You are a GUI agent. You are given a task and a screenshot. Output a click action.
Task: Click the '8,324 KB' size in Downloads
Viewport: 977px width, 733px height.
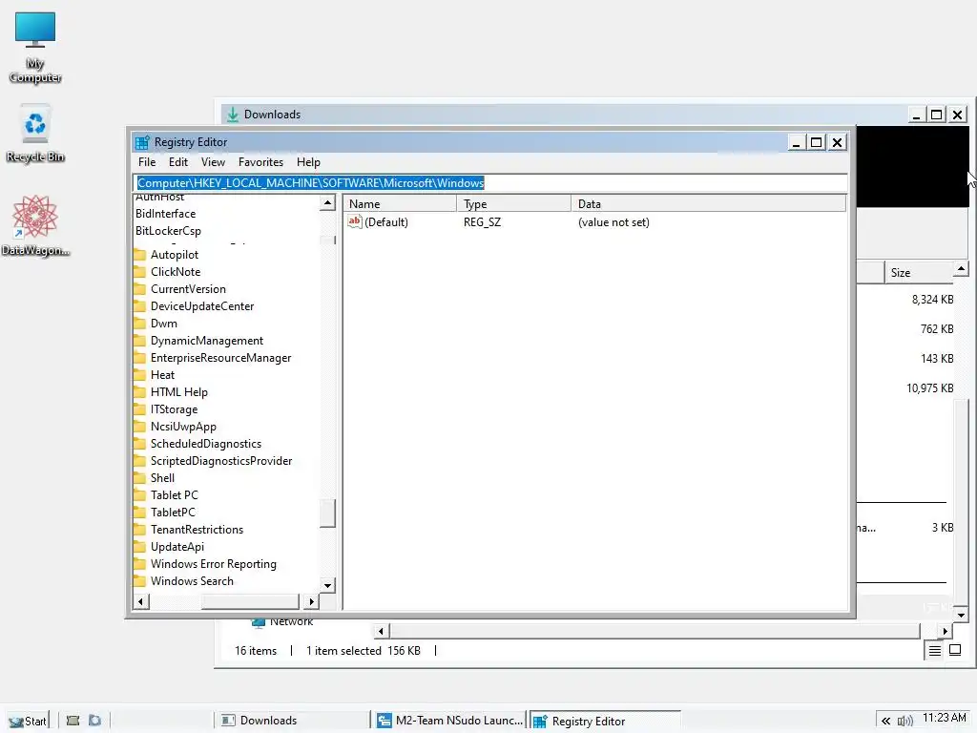(x=932, y=299)
